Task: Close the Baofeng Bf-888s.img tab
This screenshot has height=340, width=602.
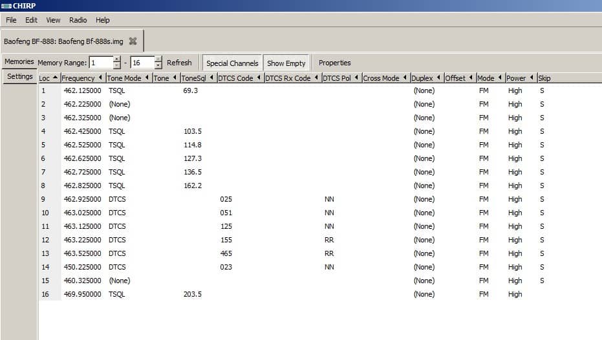Action: 133,41
